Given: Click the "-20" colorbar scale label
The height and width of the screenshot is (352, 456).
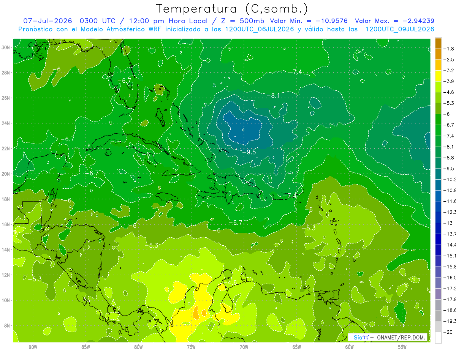Looking at the screenshot, I should [x=448, y=332].
